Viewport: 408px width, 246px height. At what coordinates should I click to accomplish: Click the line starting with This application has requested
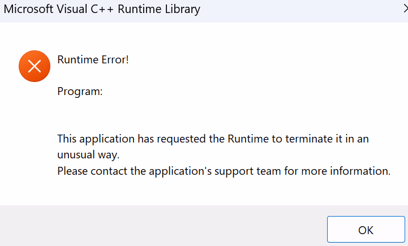(213, 139)
